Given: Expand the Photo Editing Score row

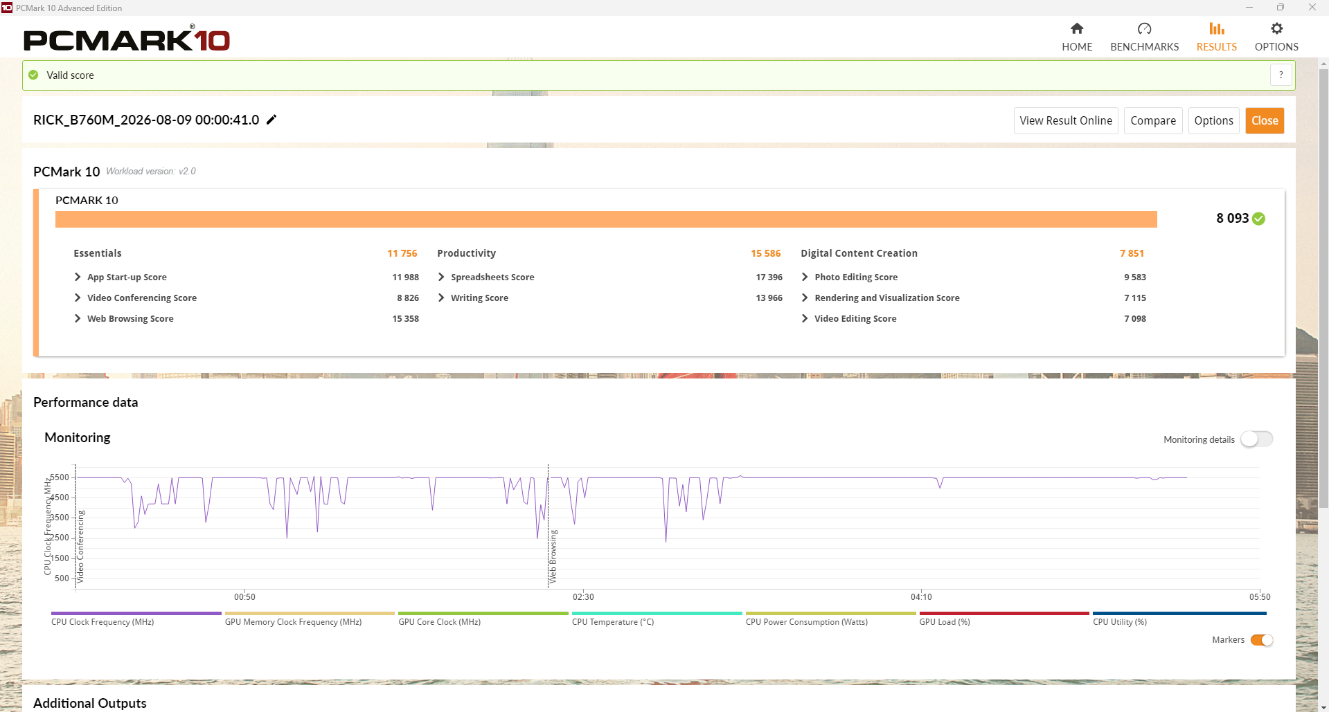Looking at the screenshot, I should click(805, 277).
